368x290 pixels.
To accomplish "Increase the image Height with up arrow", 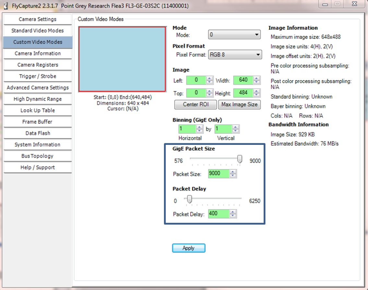I will [256, 91].
